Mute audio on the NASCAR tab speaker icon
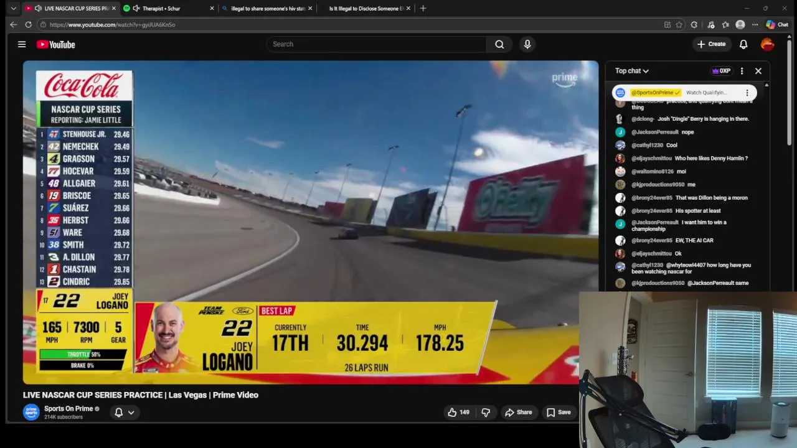This screenshot has height=448, width=797. [x=38, y=8]
